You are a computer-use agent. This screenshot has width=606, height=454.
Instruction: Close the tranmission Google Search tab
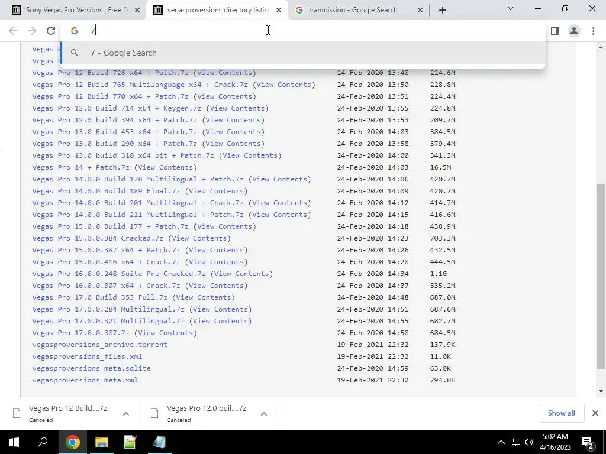click(420, 11)
